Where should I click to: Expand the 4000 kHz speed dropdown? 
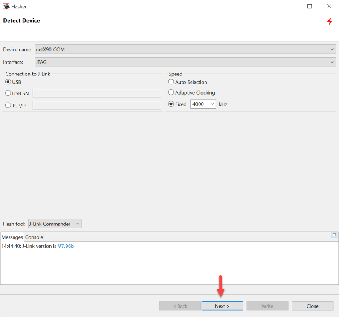[212, 104]
